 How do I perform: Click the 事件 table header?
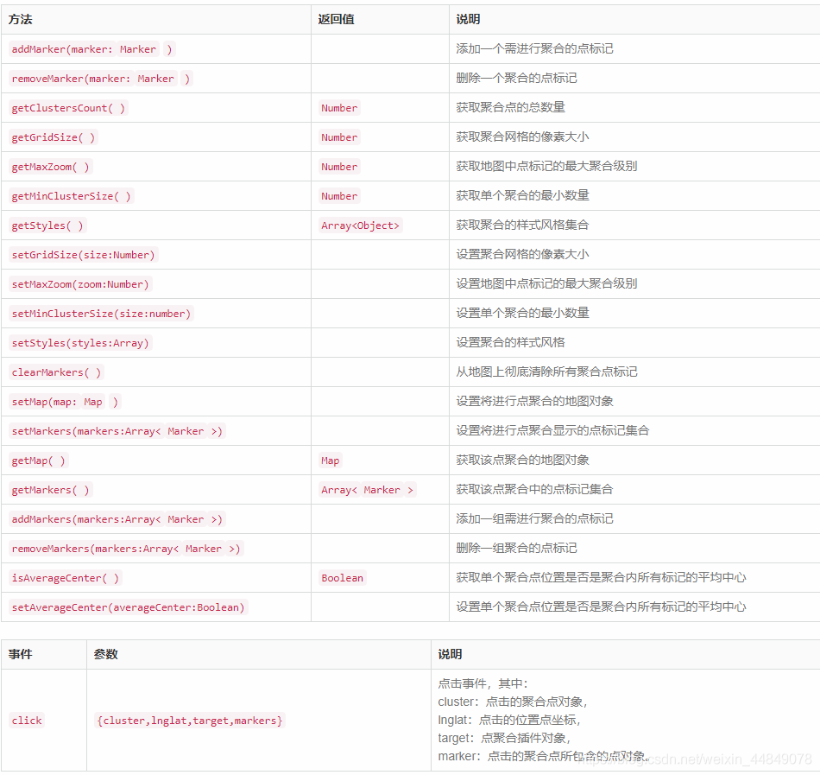click(21, 654)
